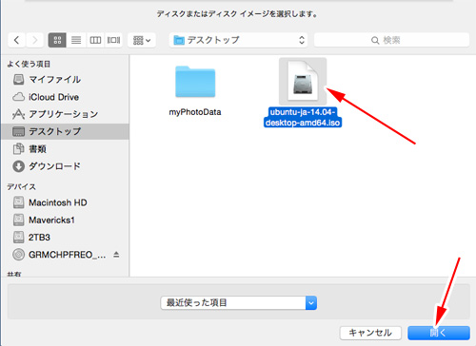
Task: Select 2TB3 device
Action: (65, 238)
